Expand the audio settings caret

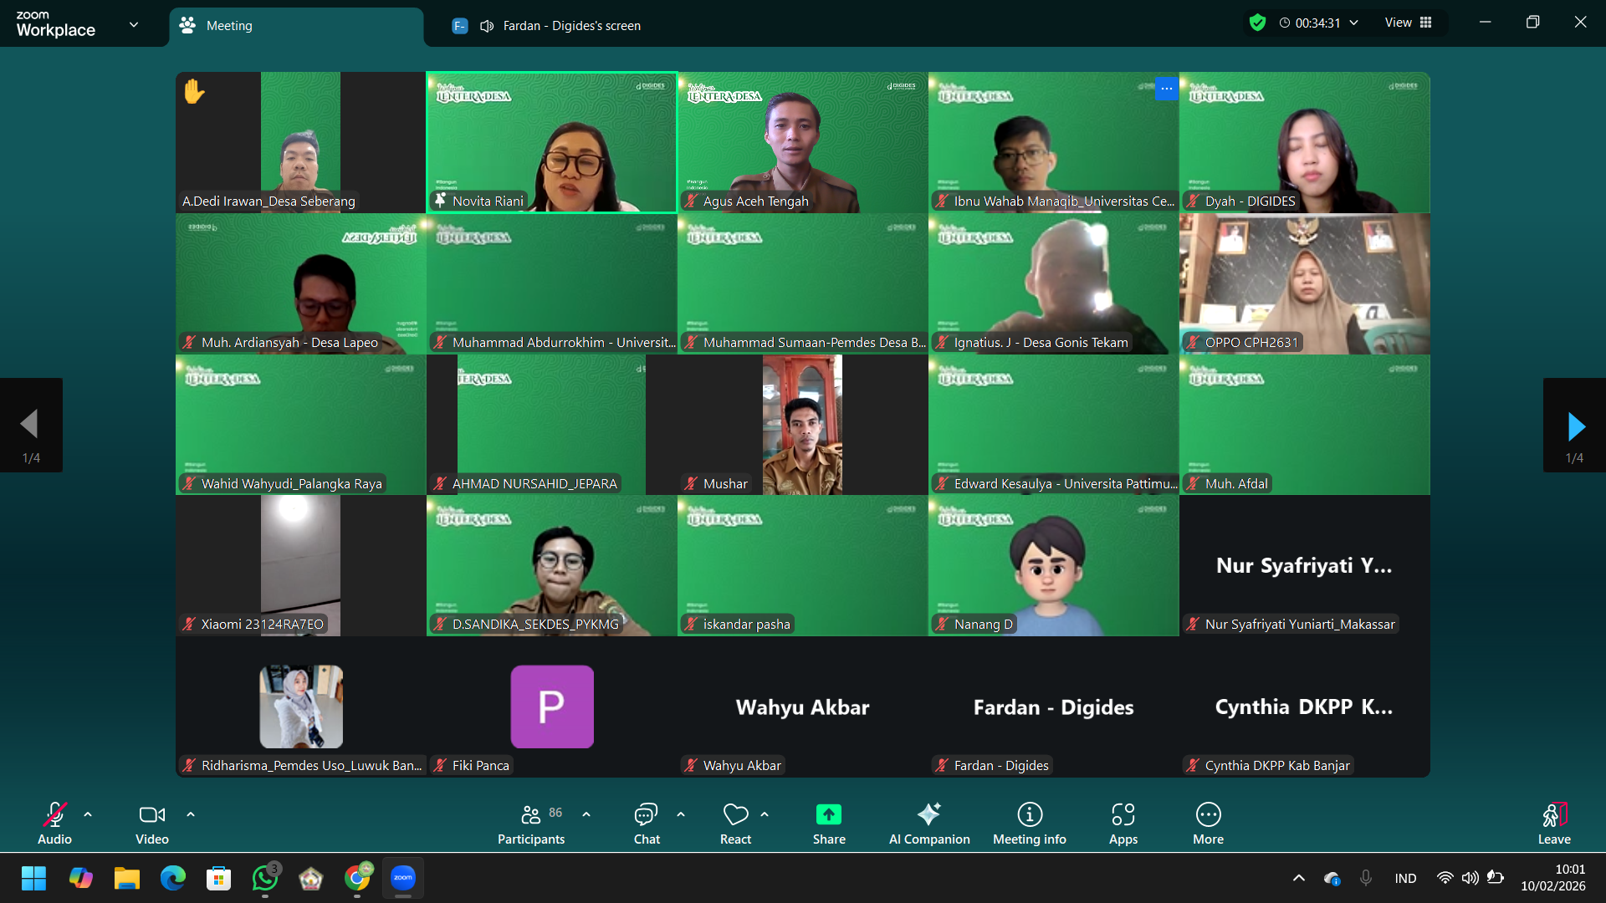[88, 814]
